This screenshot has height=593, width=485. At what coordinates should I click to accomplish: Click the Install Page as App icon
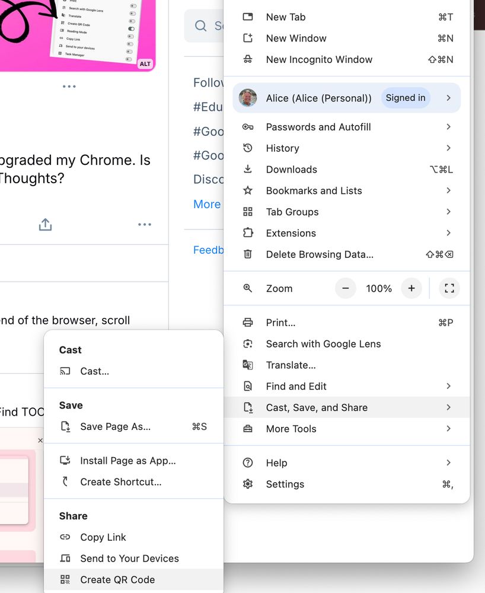pyautogui.click(x=65, y=460)
